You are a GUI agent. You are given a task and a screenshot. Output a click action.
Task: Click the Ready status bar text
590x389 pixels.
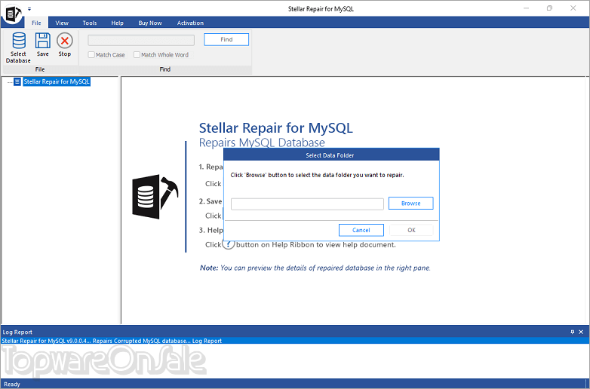[12, 384]
